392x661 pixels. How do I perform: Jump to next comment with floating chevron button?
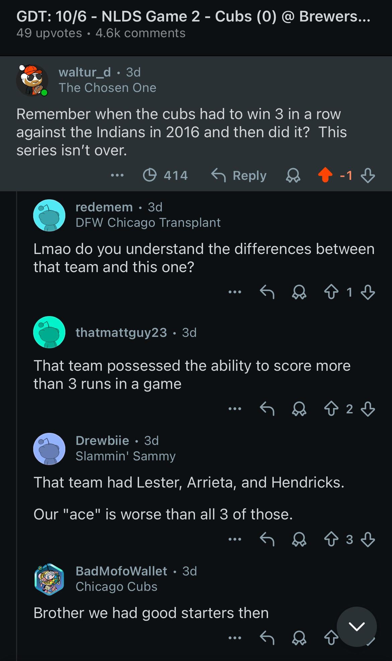(x=356, y=626)
